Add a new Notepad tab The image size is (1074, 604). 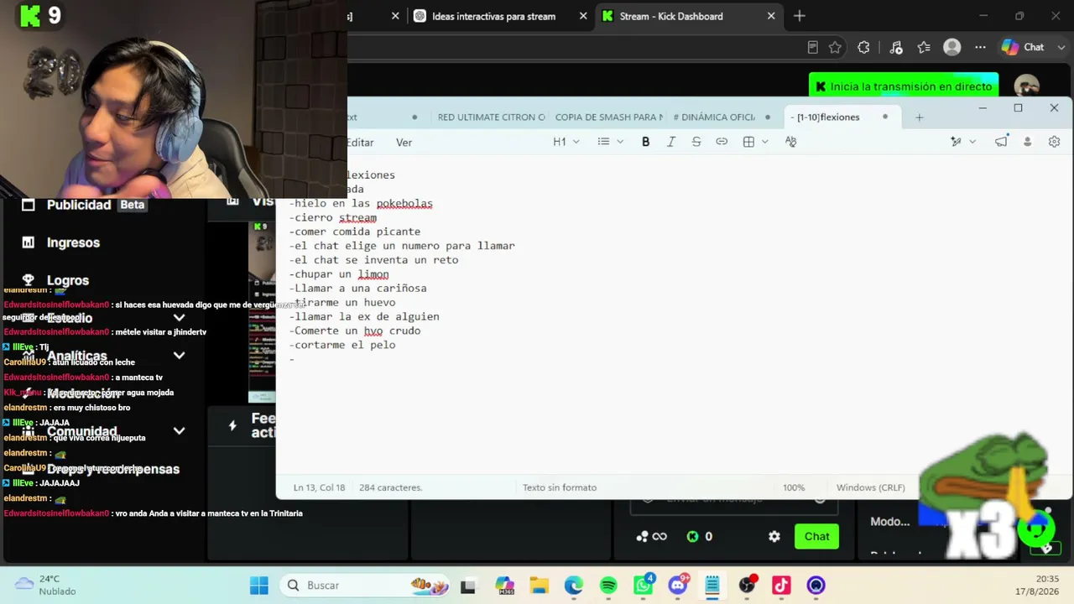tap(919, 117)
